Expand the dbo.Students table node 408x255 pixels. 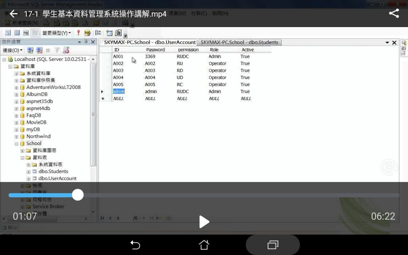point(29,172)
